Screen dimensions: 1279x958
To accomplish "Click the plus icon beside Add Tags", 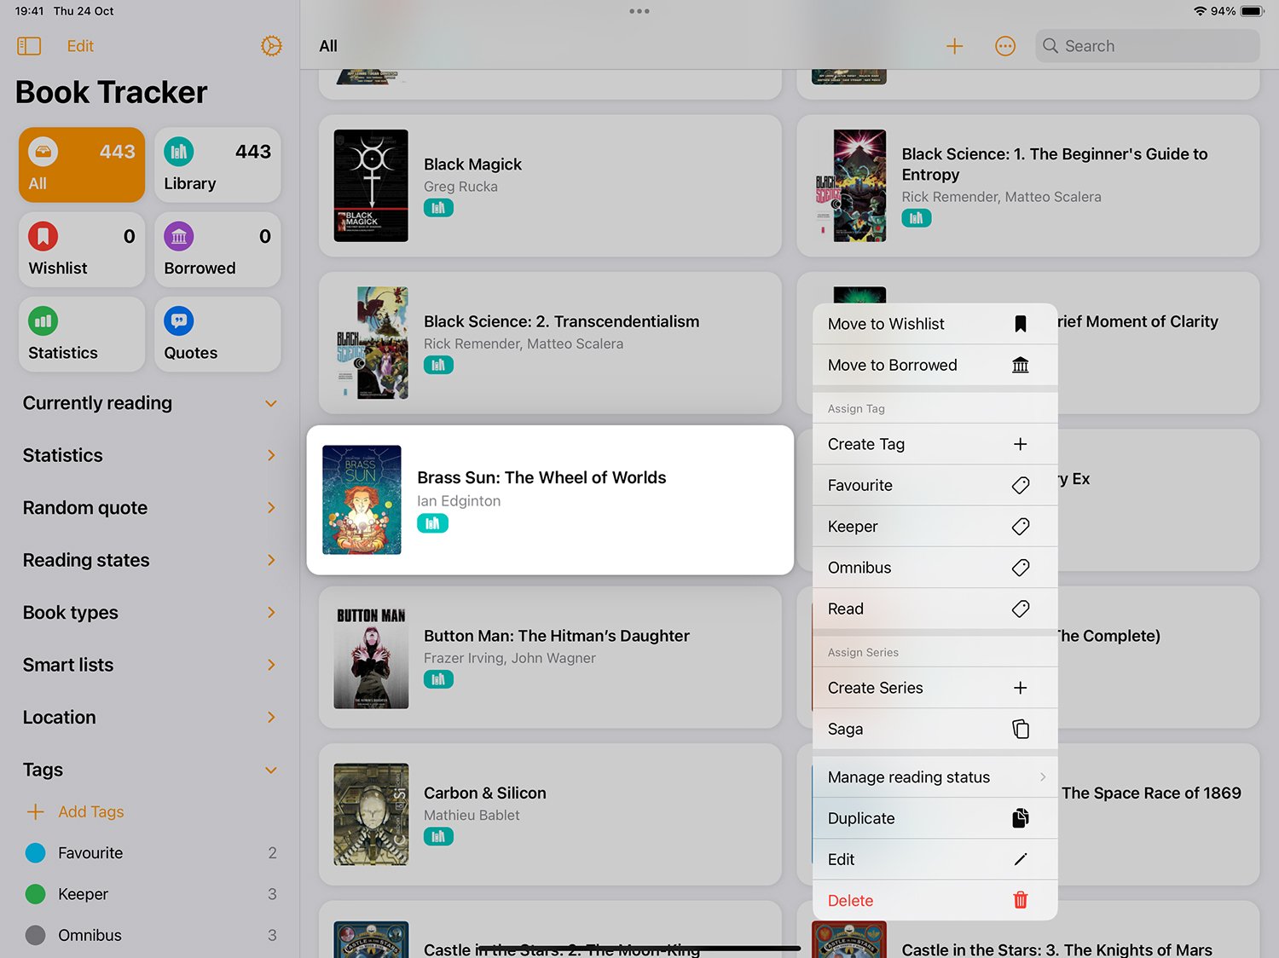I will click(x=35, y=811).
